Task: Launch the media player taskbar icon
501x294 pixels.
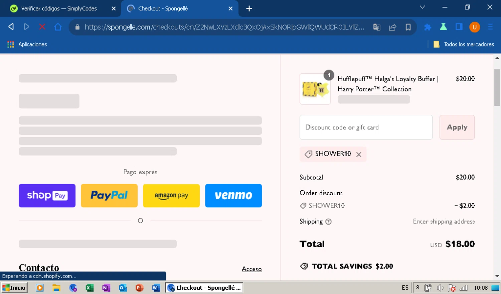Action: tap(40, 288)
